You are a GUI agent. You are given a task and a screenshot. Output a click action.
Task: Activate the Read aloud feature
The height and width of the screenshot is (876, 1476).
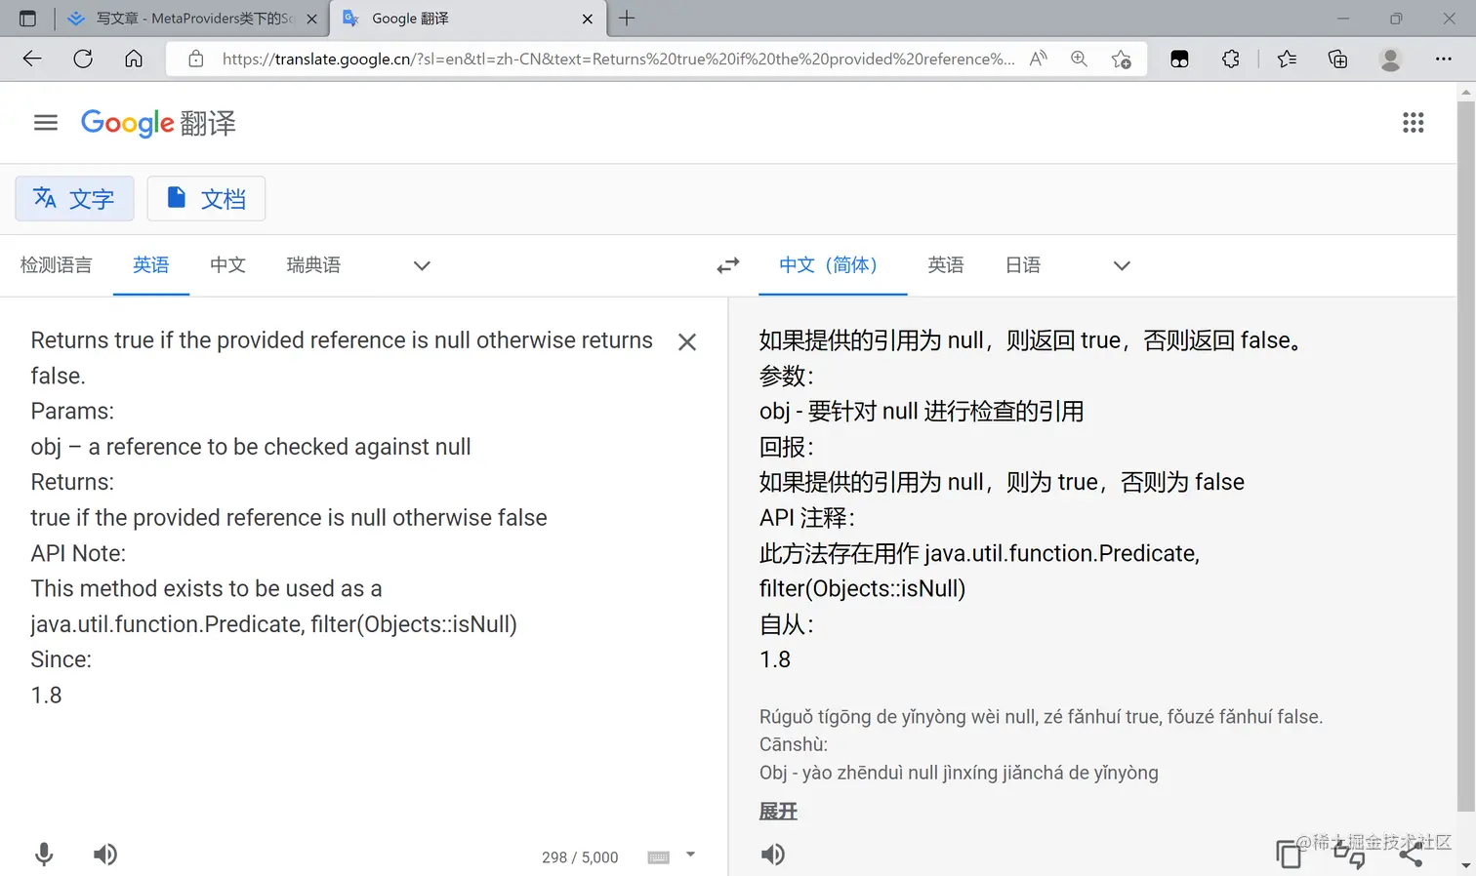click(x=1038, y=59)
